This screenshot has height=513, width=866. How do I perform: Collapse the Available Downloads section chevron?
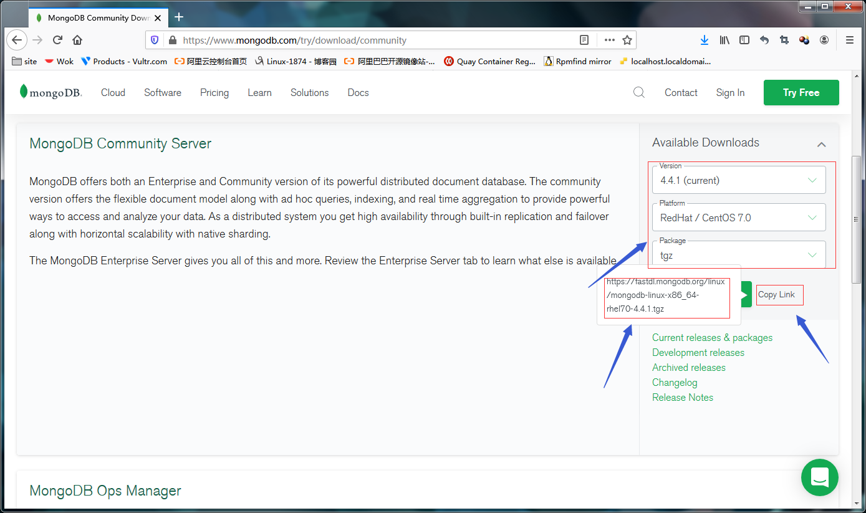pos(821,144)
